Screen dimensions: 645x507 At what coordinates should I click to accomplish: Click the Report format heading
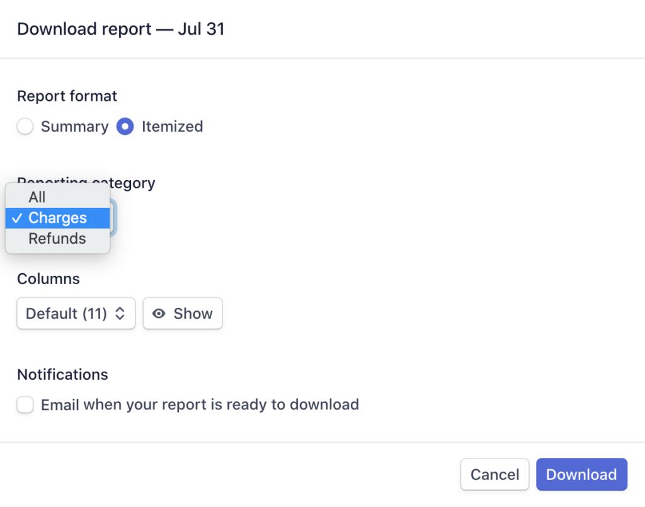tap(67, 96)
